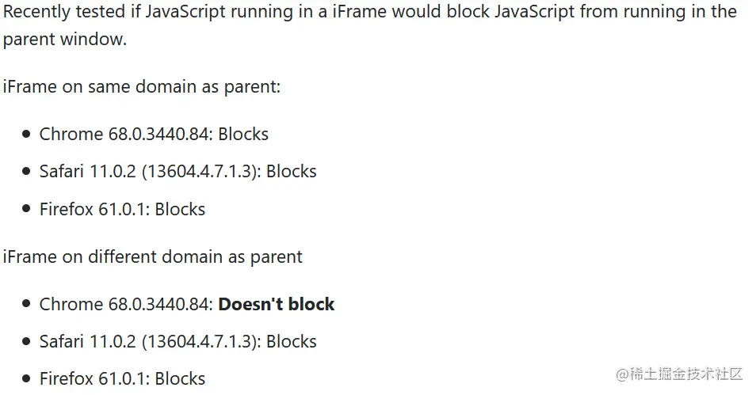The width and height of the screenshot is (756, 395).
Task: Click the first Safari 11.0.2 Blocks item
Action: tap(178, 172)
